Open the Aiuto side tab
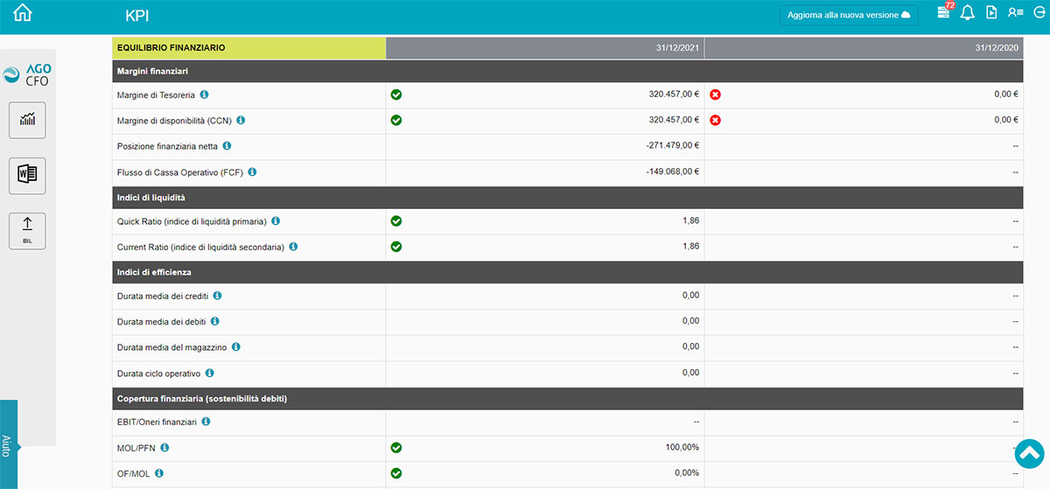This screenshot has width=1050, height=489. 8,444
